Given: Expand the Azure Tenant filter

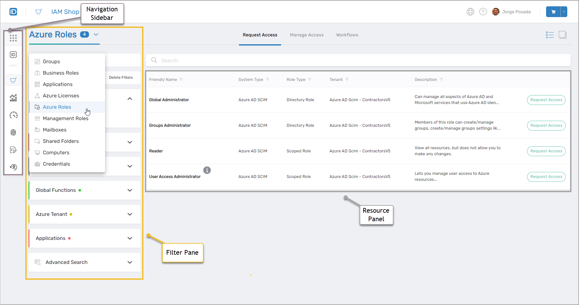Looking at the screenshot, I should pyautogui.click(x=129, y=214).
